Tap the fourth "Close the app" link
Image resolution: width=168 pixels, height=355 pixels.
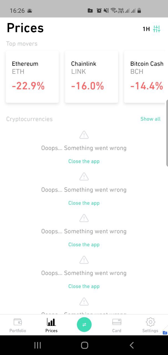[84, 286]
